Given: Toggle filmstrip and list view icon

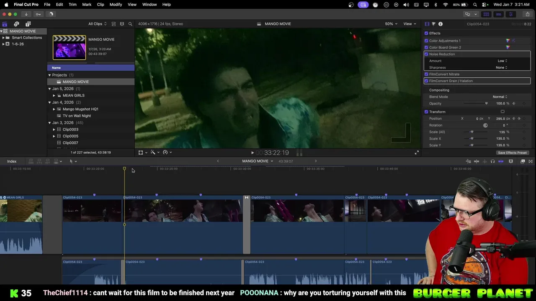Looking at the screenshot, I should (x=122, y=24).
